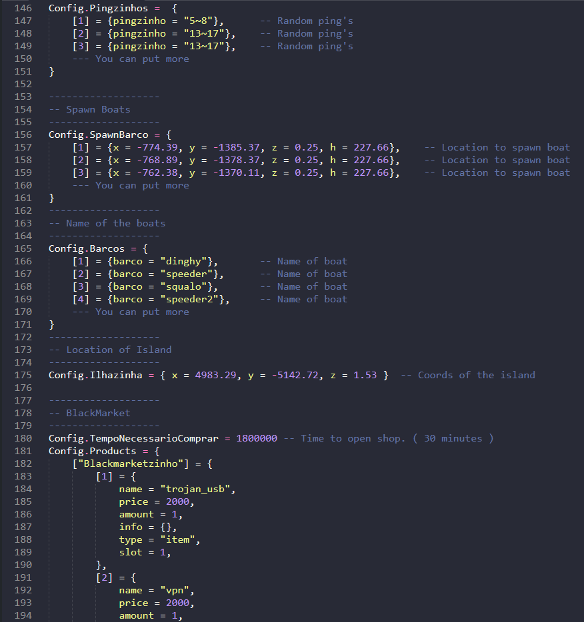Click line number 175 in the gutter

coord(23,375)
